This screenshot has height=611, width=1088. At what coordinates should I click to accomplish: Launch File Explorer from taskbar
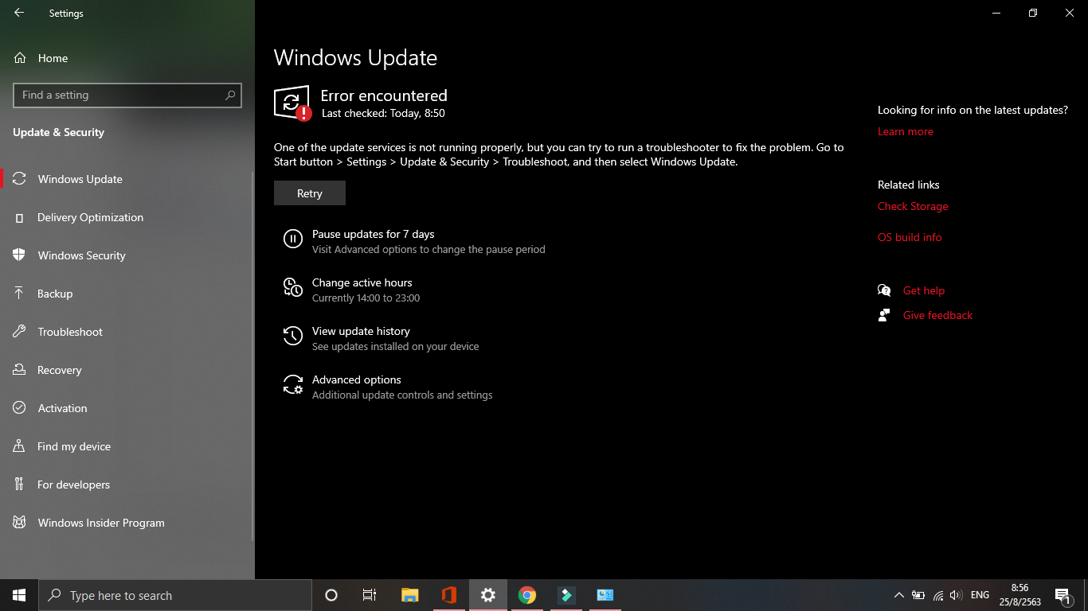(x=409, y=595)
